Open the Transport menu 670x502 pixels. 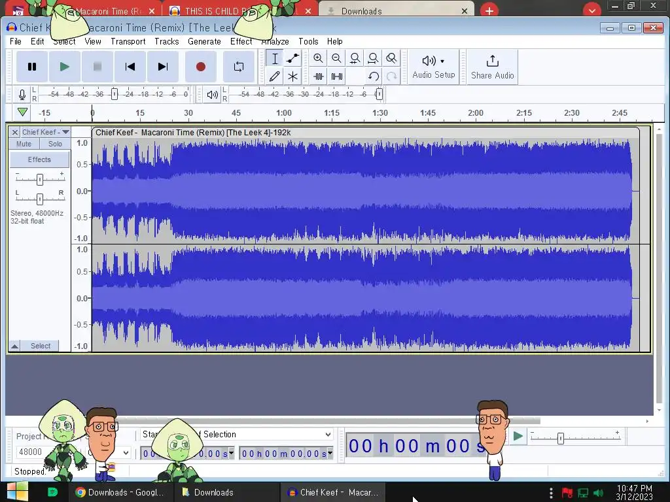128,41
